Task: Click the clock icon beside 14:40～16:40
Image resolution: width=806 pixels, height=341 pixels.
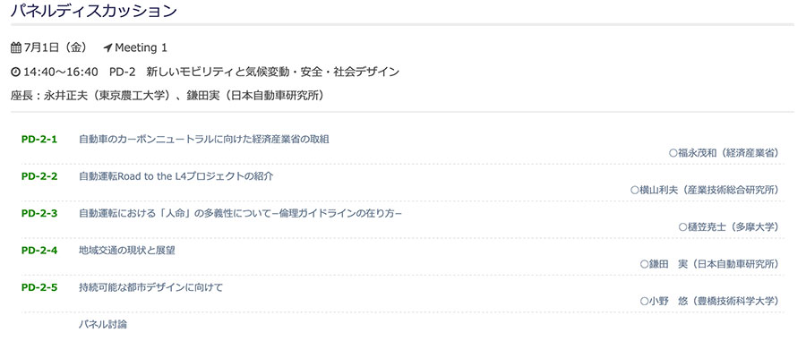Action: pos(15,72)
